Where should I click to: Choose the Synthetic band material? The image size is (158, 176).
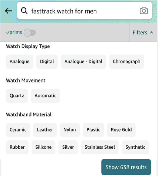point(135,147)
